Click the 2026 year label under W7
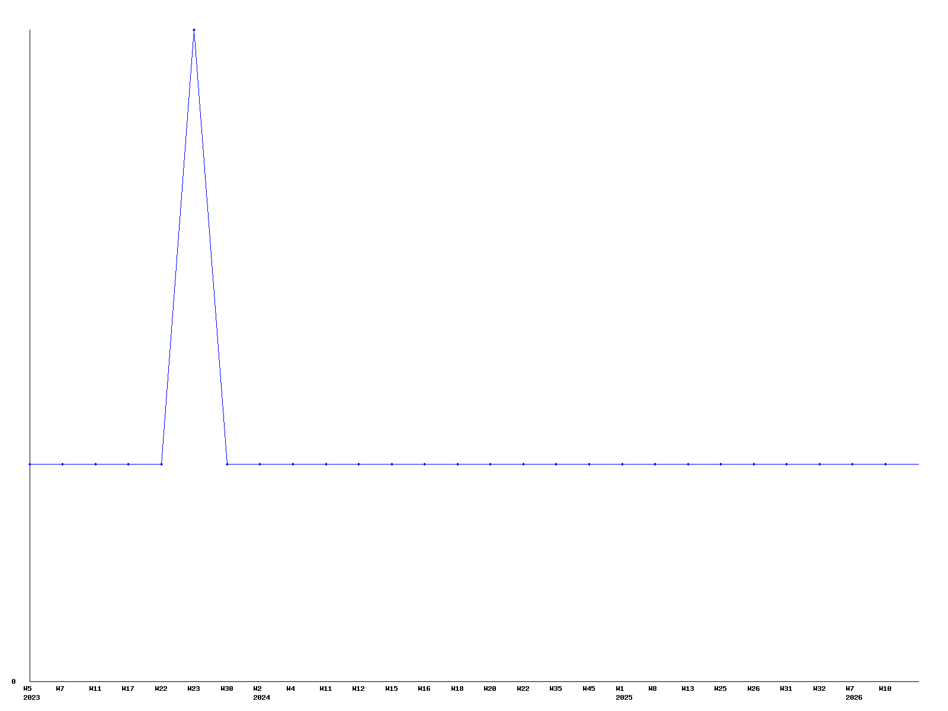 854,697
